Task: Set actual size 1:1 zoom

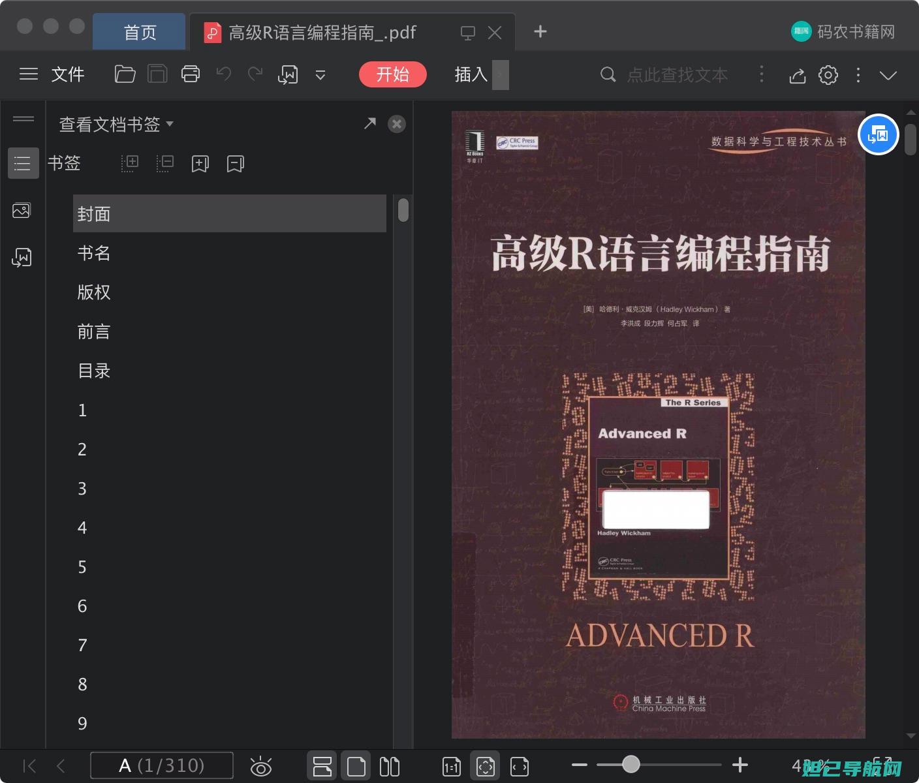Action: 452,767
